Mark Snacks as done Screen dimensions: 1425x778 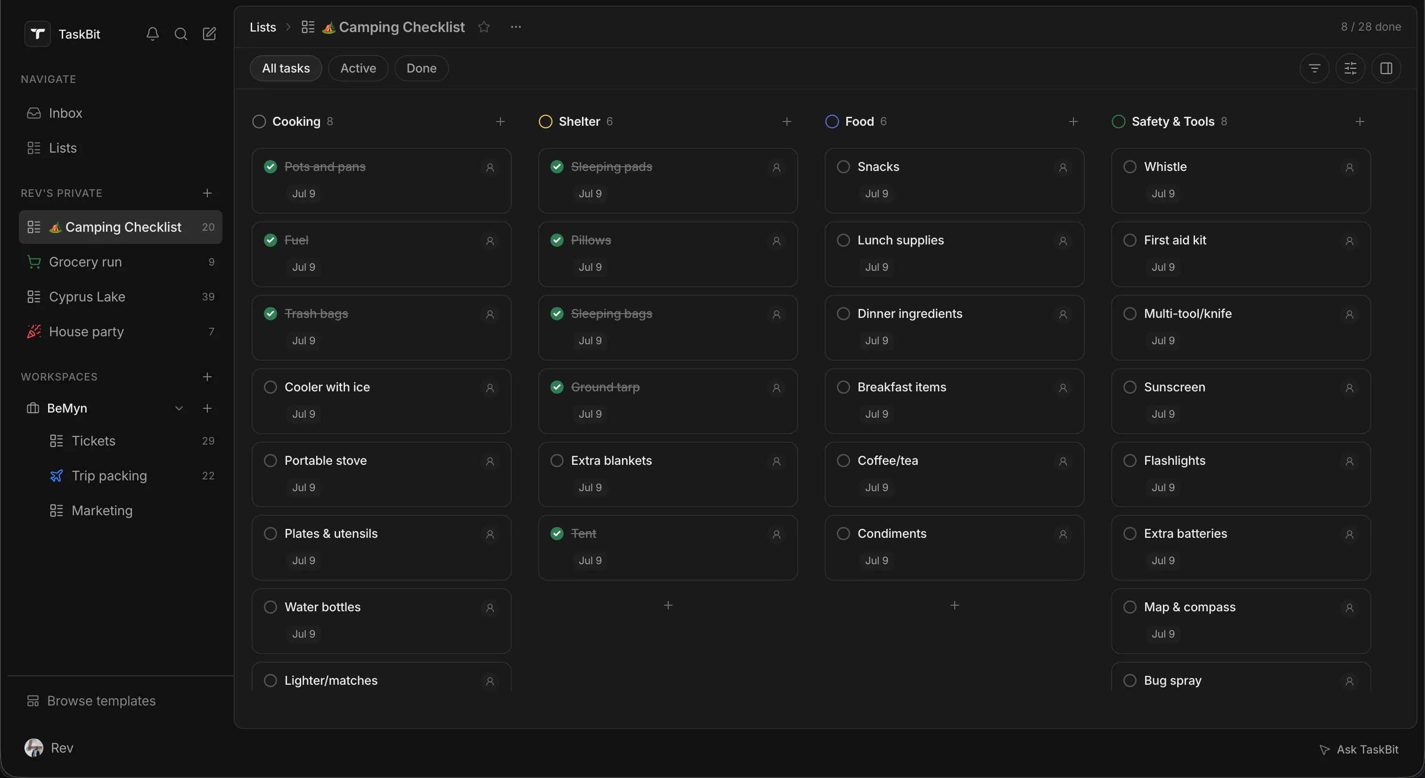point(843,166)
